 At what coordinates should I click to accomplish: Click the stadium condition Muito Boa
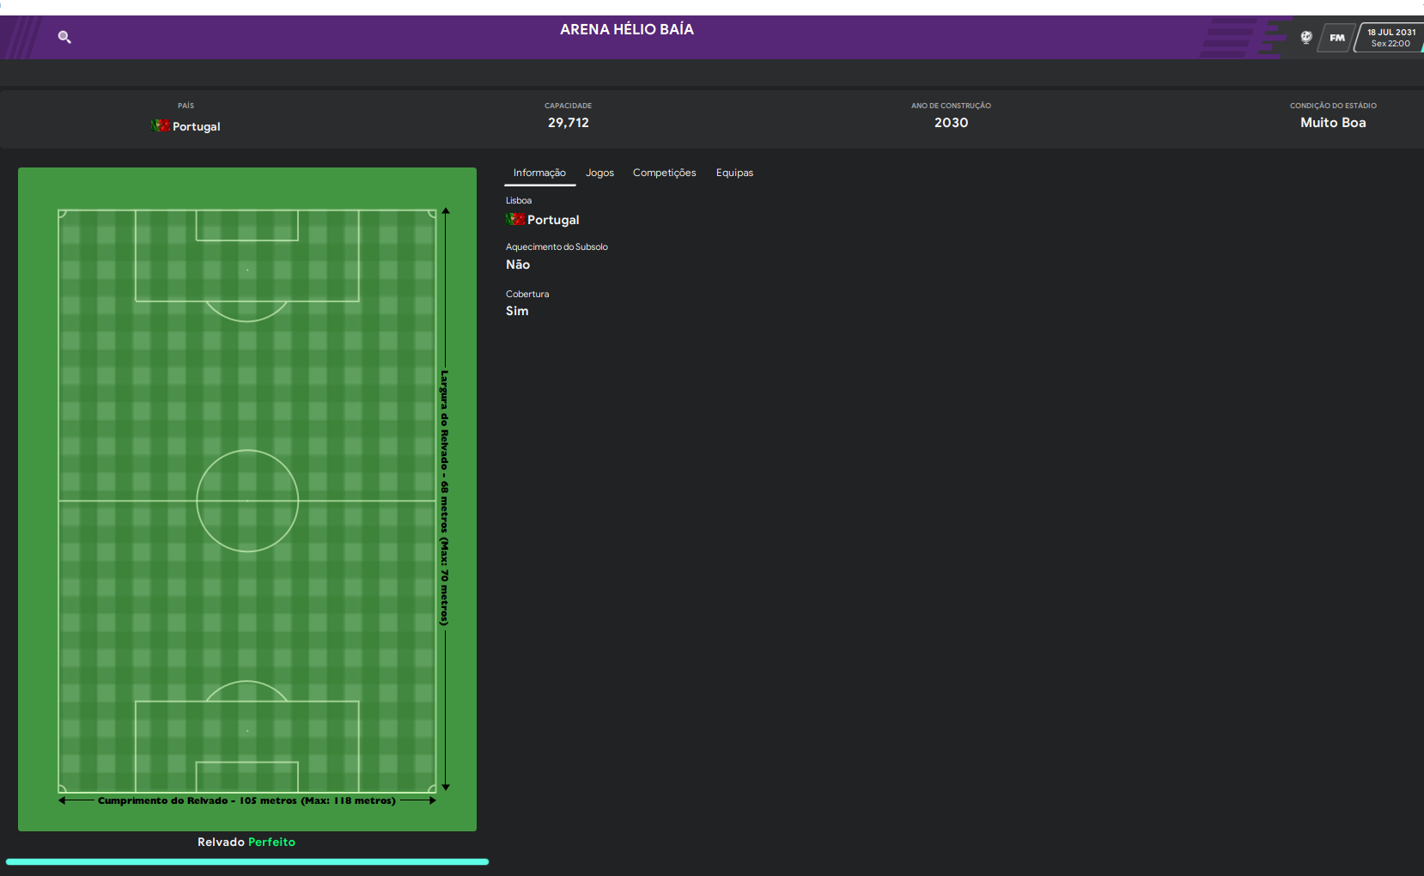point(1333,123)
